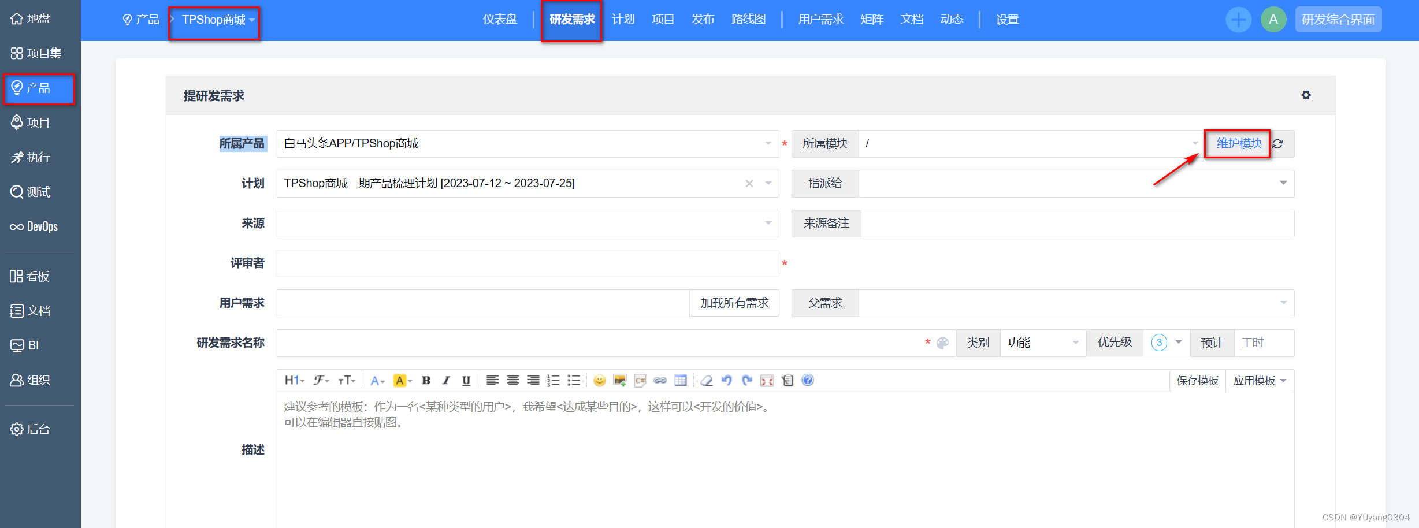Open the 地盘 sidebar item

point(31,18)
